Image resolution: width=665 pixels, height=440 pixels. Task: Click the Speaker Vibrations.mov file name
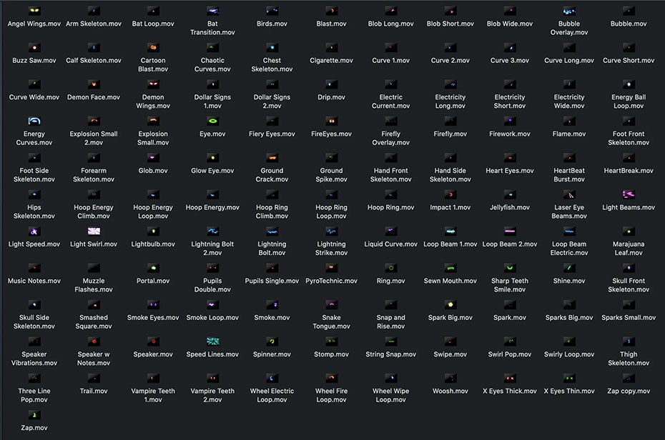[x=34, y=359]
